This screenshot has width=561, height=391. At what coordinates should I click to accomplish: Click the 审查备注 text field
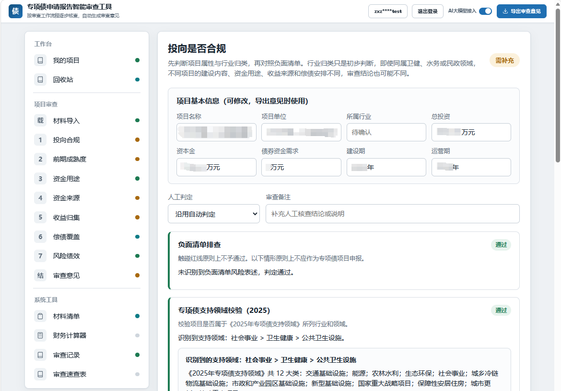(393, 214)
